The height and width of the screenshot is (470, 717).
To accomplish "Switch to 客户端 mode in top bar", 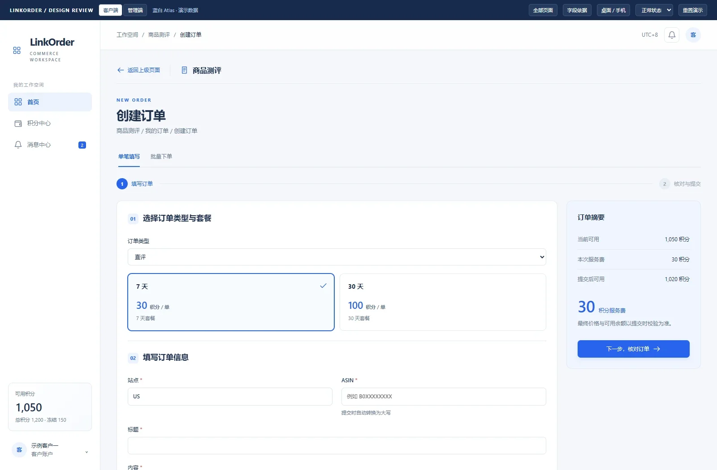I will coord(111,10).
